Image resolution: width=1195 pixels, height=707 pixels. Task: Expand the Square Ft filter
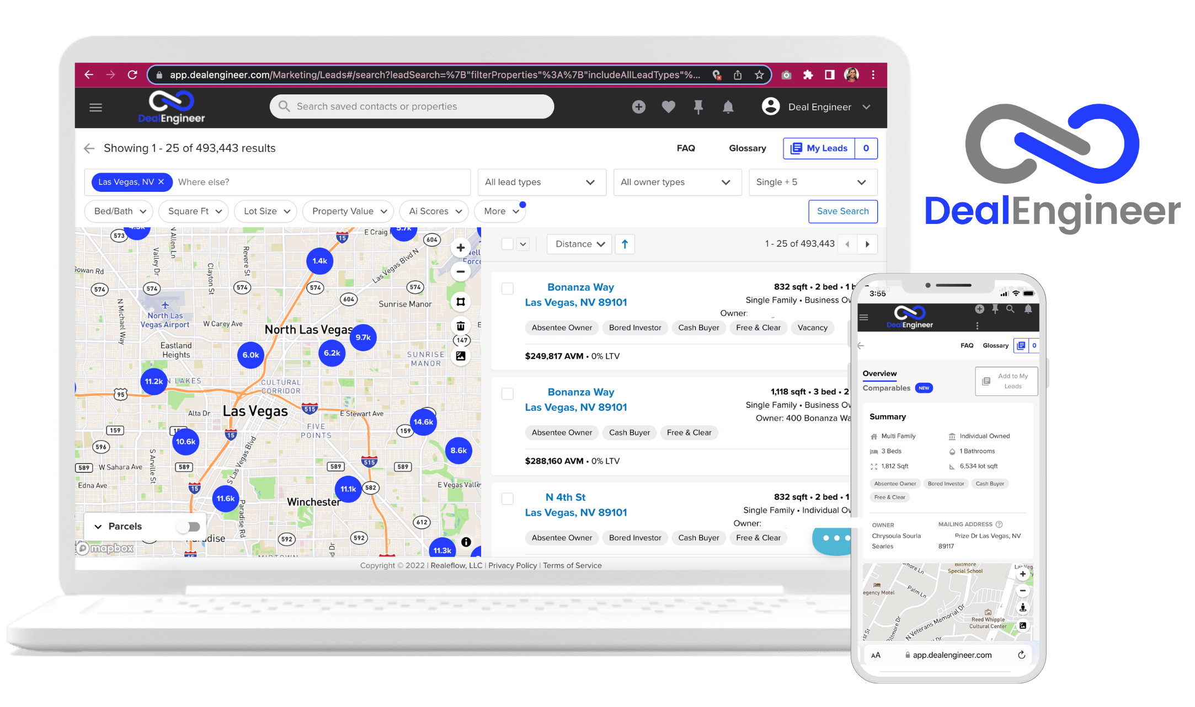194,211
